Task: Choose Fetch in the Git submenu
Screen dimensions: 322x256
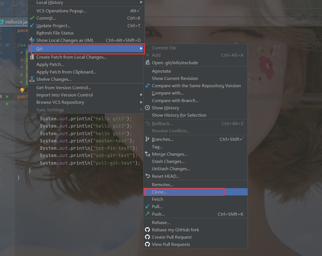Action: [x=196, y=199]
